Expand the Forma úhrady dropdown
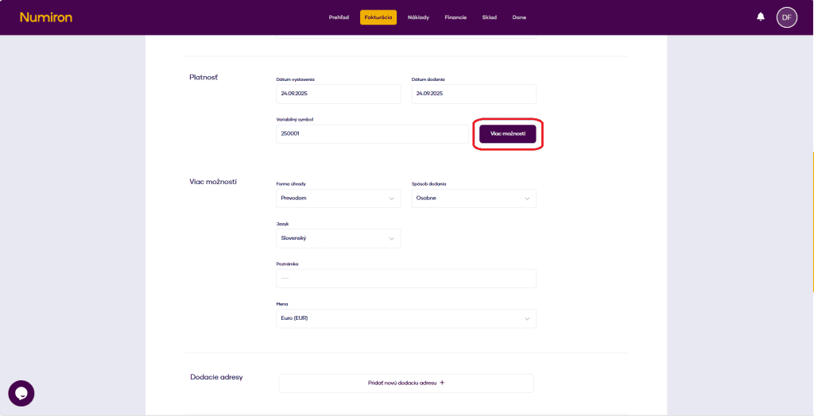 (x=338, y=198)
